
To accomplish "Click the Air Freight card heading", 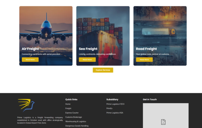I will (30, 49).
